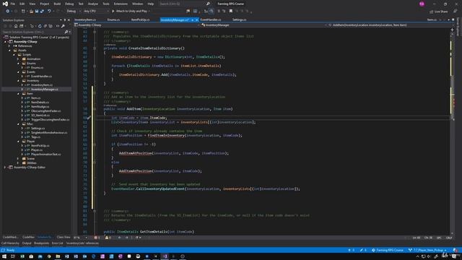This screenshot has width=462, height=260.
Task: Click the screwdriver quick actions icon in margin
Action: (89, 118)
